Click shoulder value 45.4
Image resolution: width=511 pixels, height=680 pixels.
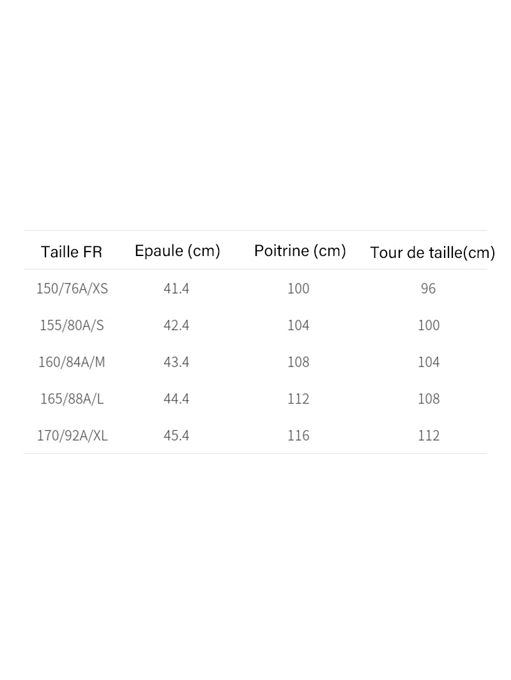point(176,435)
